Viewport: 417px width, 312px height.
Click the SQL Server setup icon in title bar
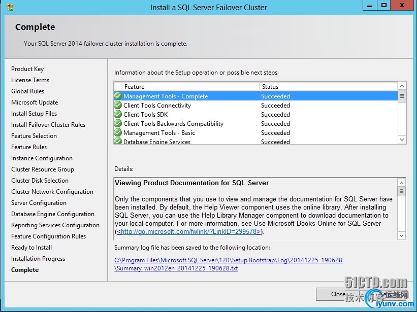[10, 7]
